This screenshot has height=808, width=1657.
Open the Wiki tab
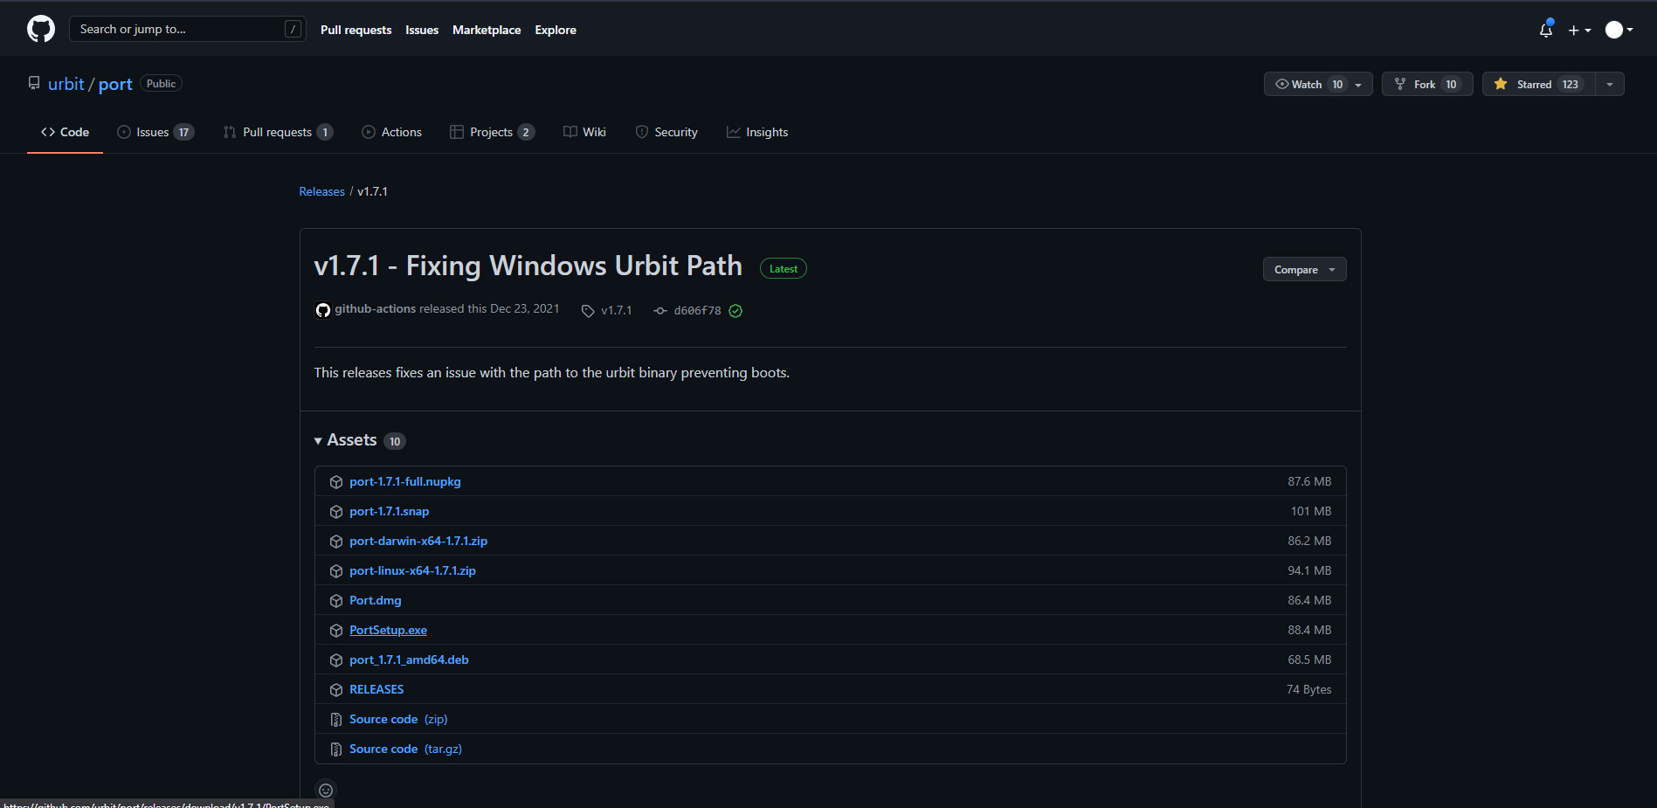tap(584, 132)
